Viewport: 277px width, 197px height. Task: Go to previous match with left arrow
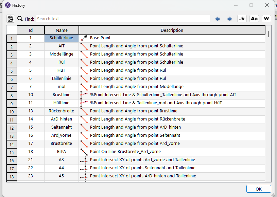pyautogui.click(x=218, y=19)
